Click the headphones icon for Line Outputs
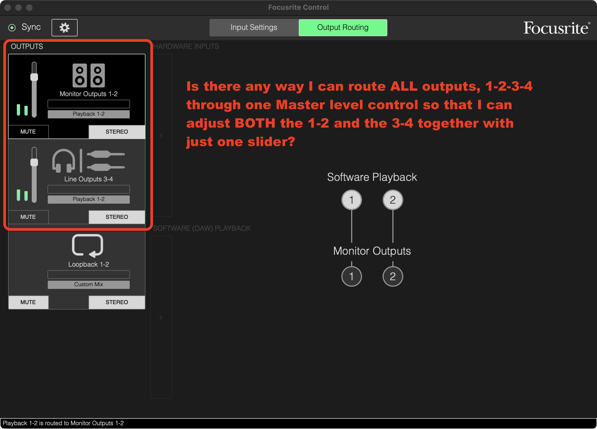Image resolution: width=597 pixels, height=429 pixels. 64,161
